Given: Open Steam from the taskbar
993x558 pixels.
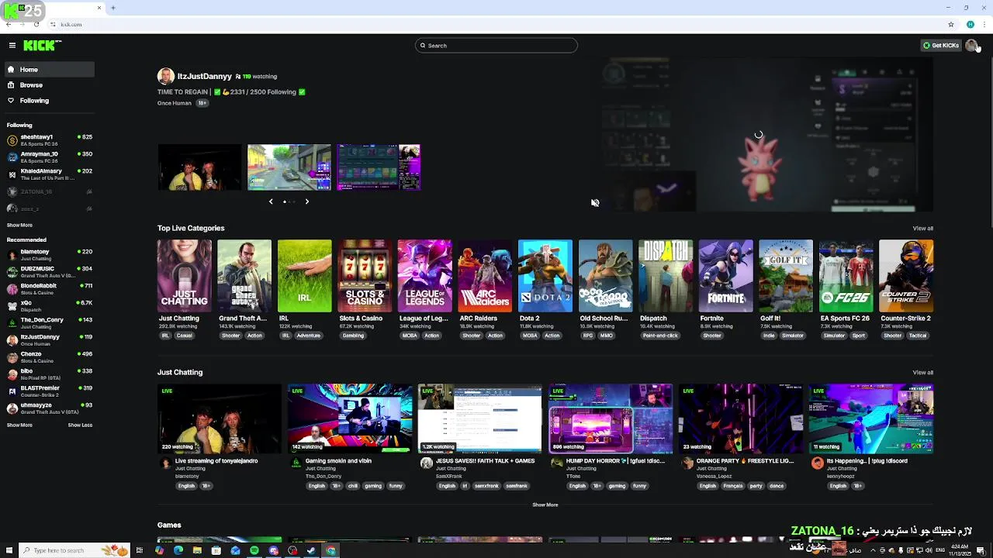Looking at the screenshot, I should tap(311, 550).
